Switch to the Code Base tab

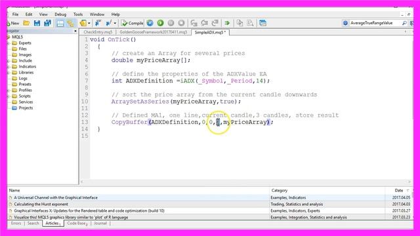(77, 223)
